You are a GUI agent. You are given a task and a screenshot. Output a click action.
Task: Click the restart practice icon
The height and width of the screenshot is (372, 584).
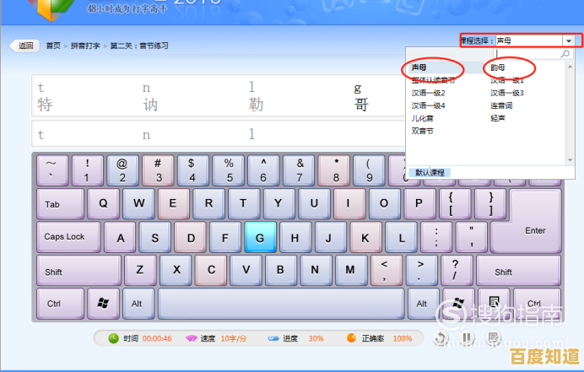tap(441, 338)
